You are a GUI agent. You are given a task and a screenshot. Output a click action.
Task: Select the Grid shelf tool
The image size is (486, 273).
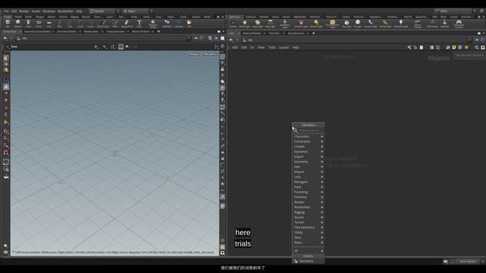(x=49, y=24)
